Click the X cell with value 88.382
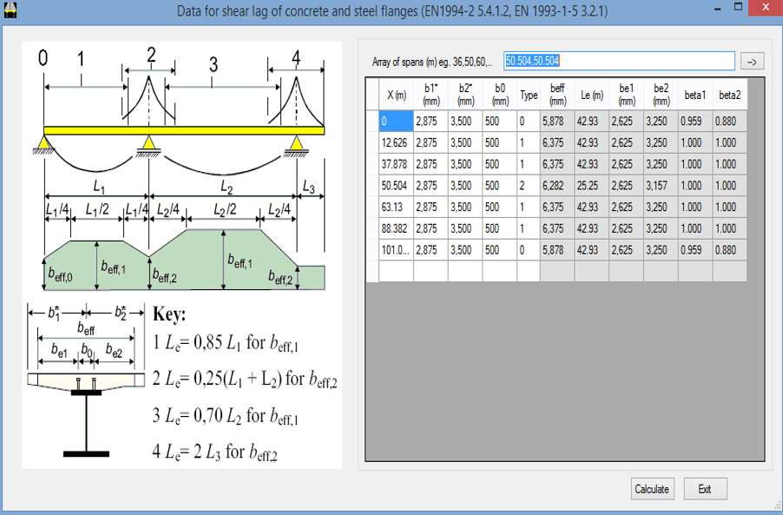The image size is (783, 515). pos(396,228)
